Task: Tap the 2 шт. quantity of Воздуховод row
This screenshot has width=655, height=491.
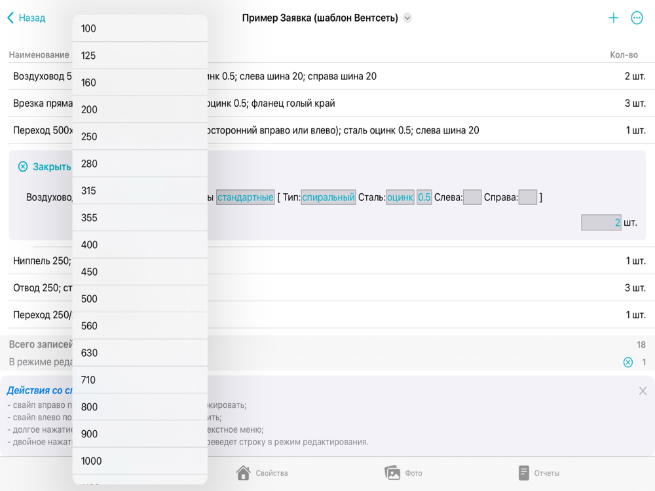Action: pos(635,77)
